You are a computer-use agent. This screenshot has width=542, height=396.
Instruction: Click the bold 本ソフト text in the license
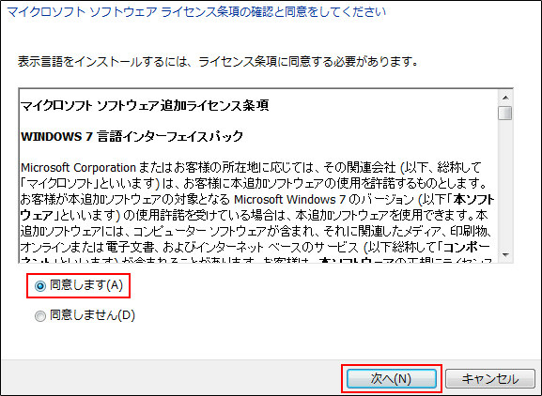(473, 200)
